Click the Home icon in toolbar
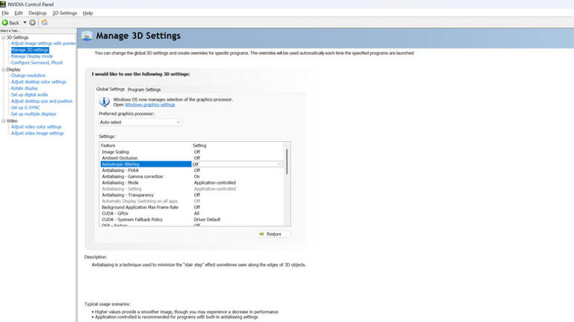Image resolution: width=574 pixels, height=322 pixels. [44, 22]
